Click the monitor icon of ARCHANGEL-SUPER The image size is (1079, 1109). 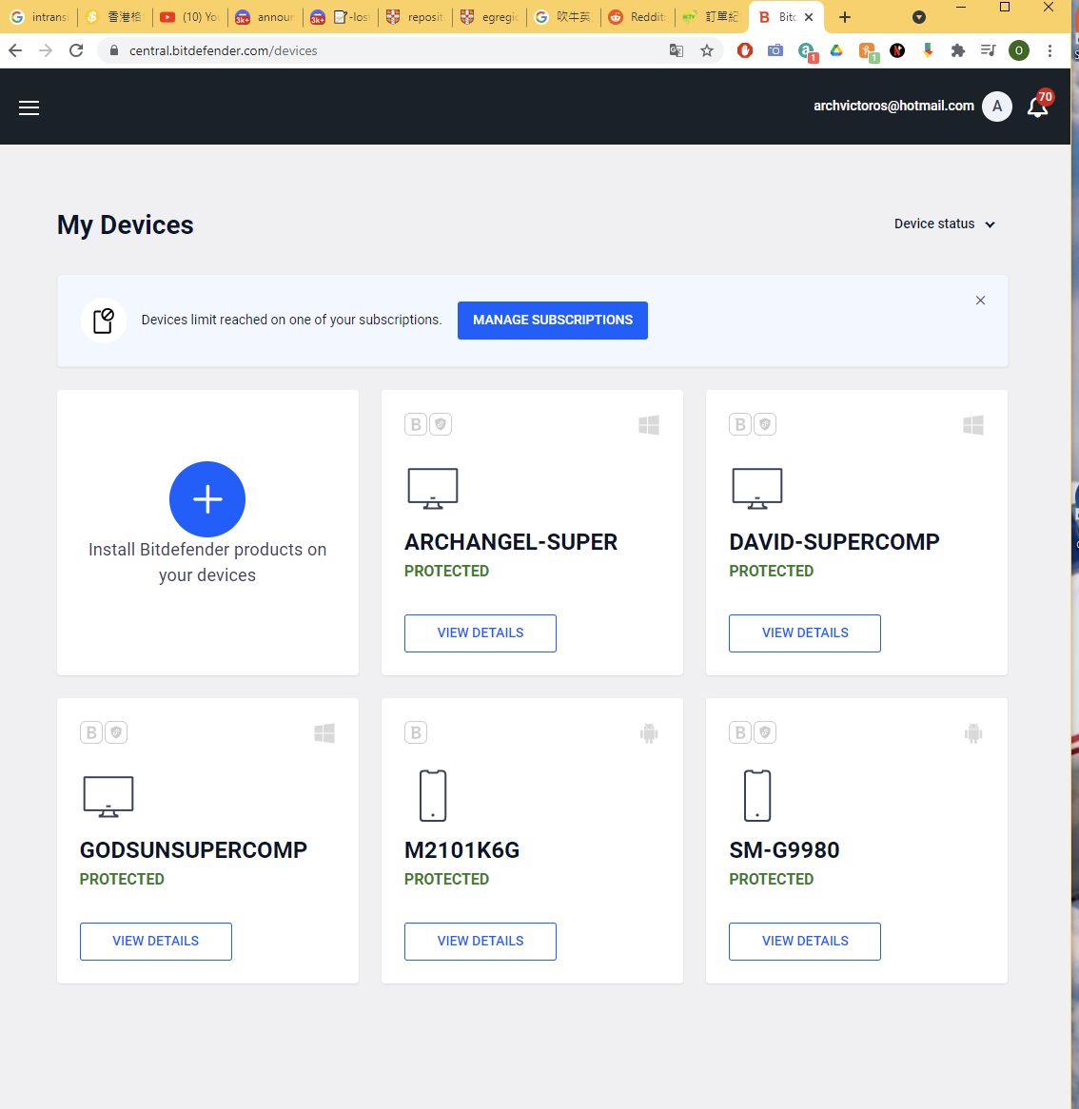point(433,489)
